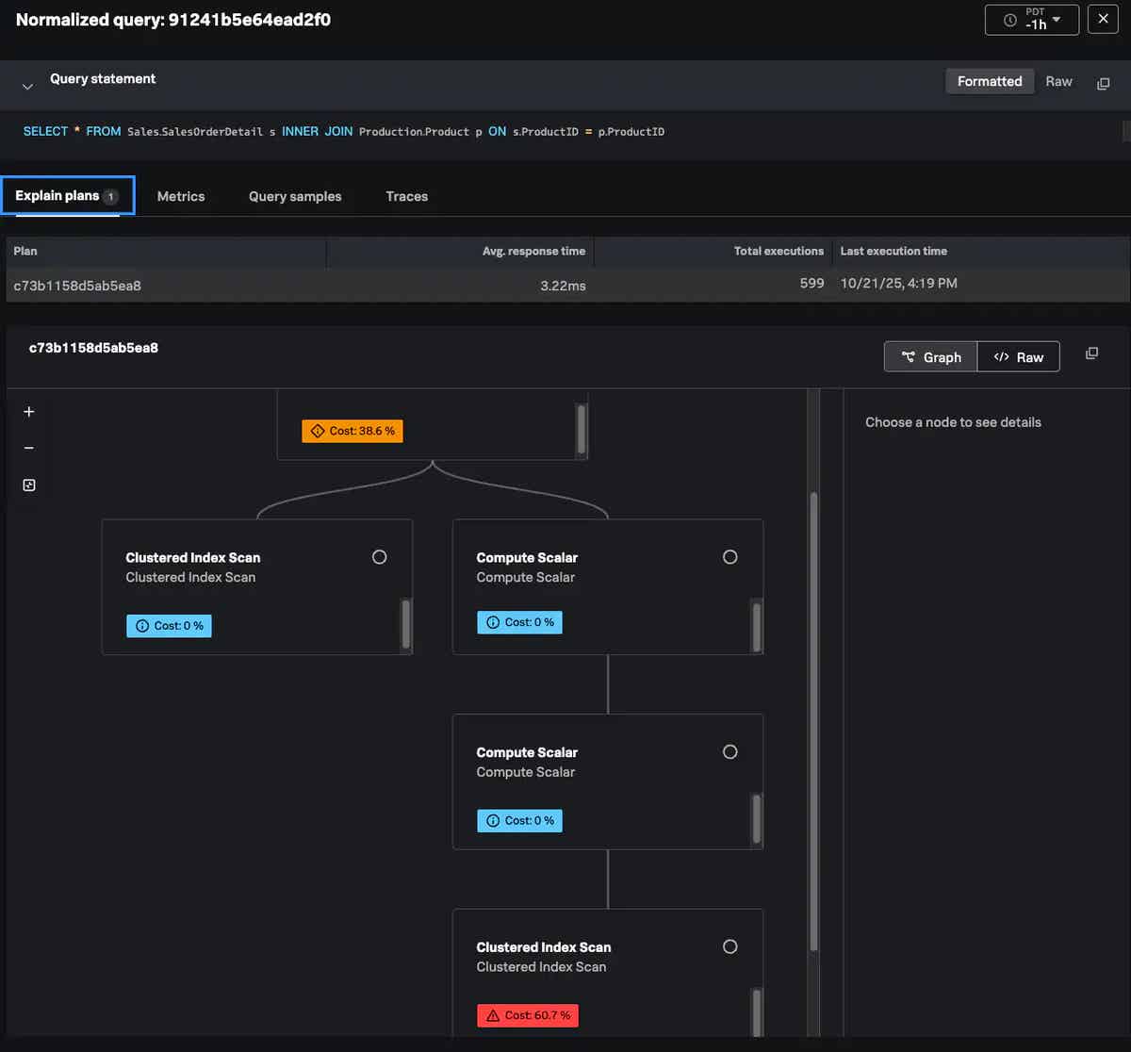Select the lower Compute Scalar node radio
This screenshot has height=1052, width=1131.
729,752
